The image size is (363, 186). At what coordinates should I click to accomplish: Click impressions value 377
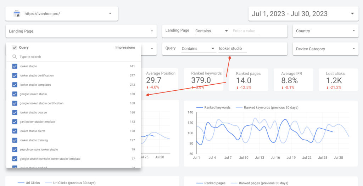132,75
